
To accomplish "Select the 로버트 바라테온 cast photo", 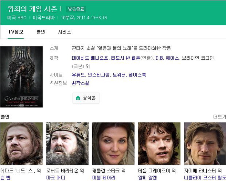I will pyautogui.click(x=67, y=143).
